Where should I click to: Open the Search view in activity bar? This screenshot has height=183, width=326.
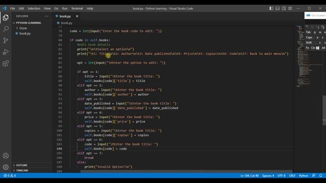coord(6,29)
